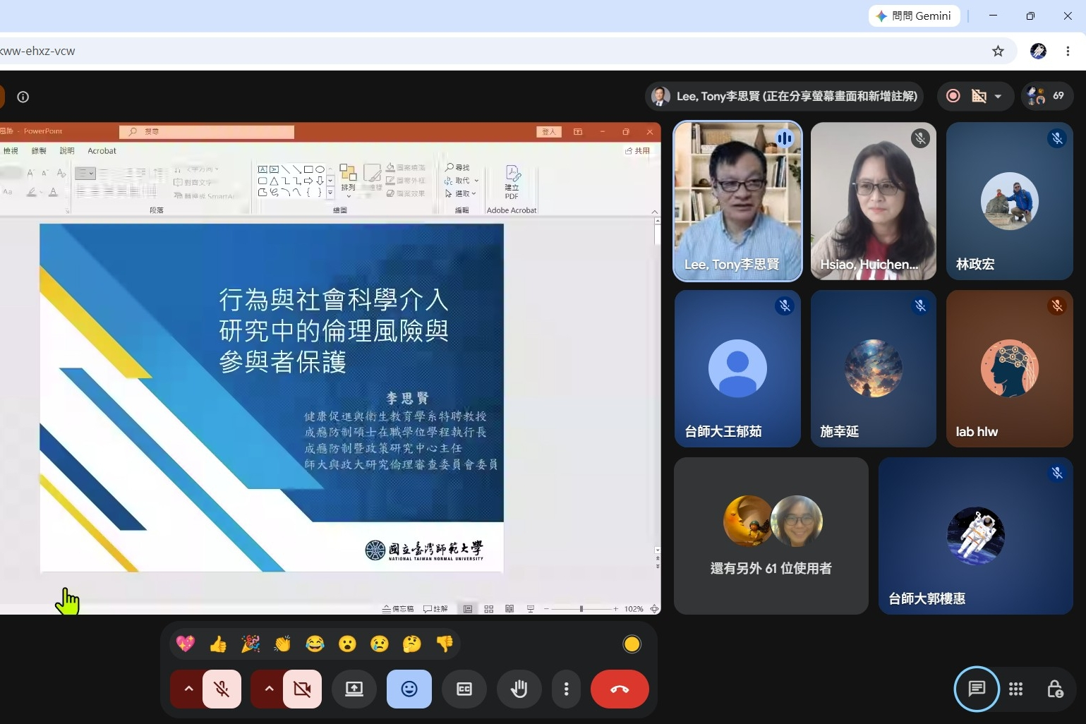
Task: Expand audio settings chevron beside microphone
Action: (188, 689)
